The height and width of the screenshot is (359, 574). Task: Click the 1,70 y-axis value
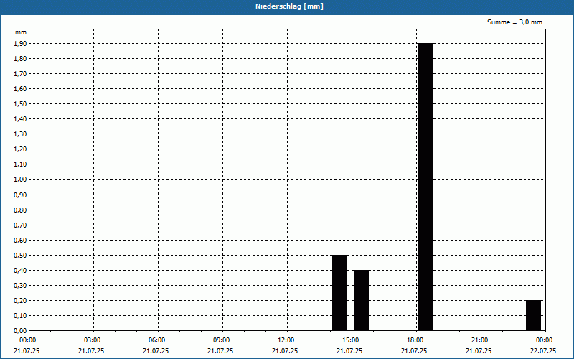[20, 74]
